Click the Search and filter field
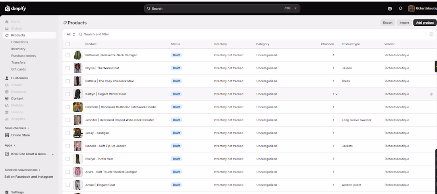The width and height of the screenshot is (437, 194). pos(97,34)
